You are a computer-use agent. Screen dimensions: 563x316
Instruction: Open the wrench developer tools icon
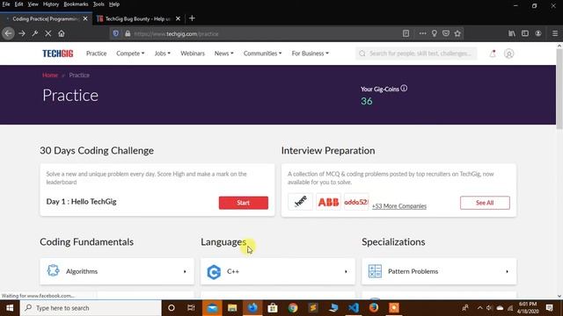(35, 33)
